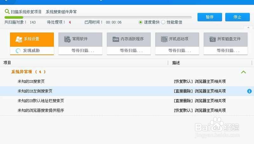Image resolution: width=254 pixels, height=144 pixels.
Task: Click the blue info icon on highlighted row
Action: (249, 91)
